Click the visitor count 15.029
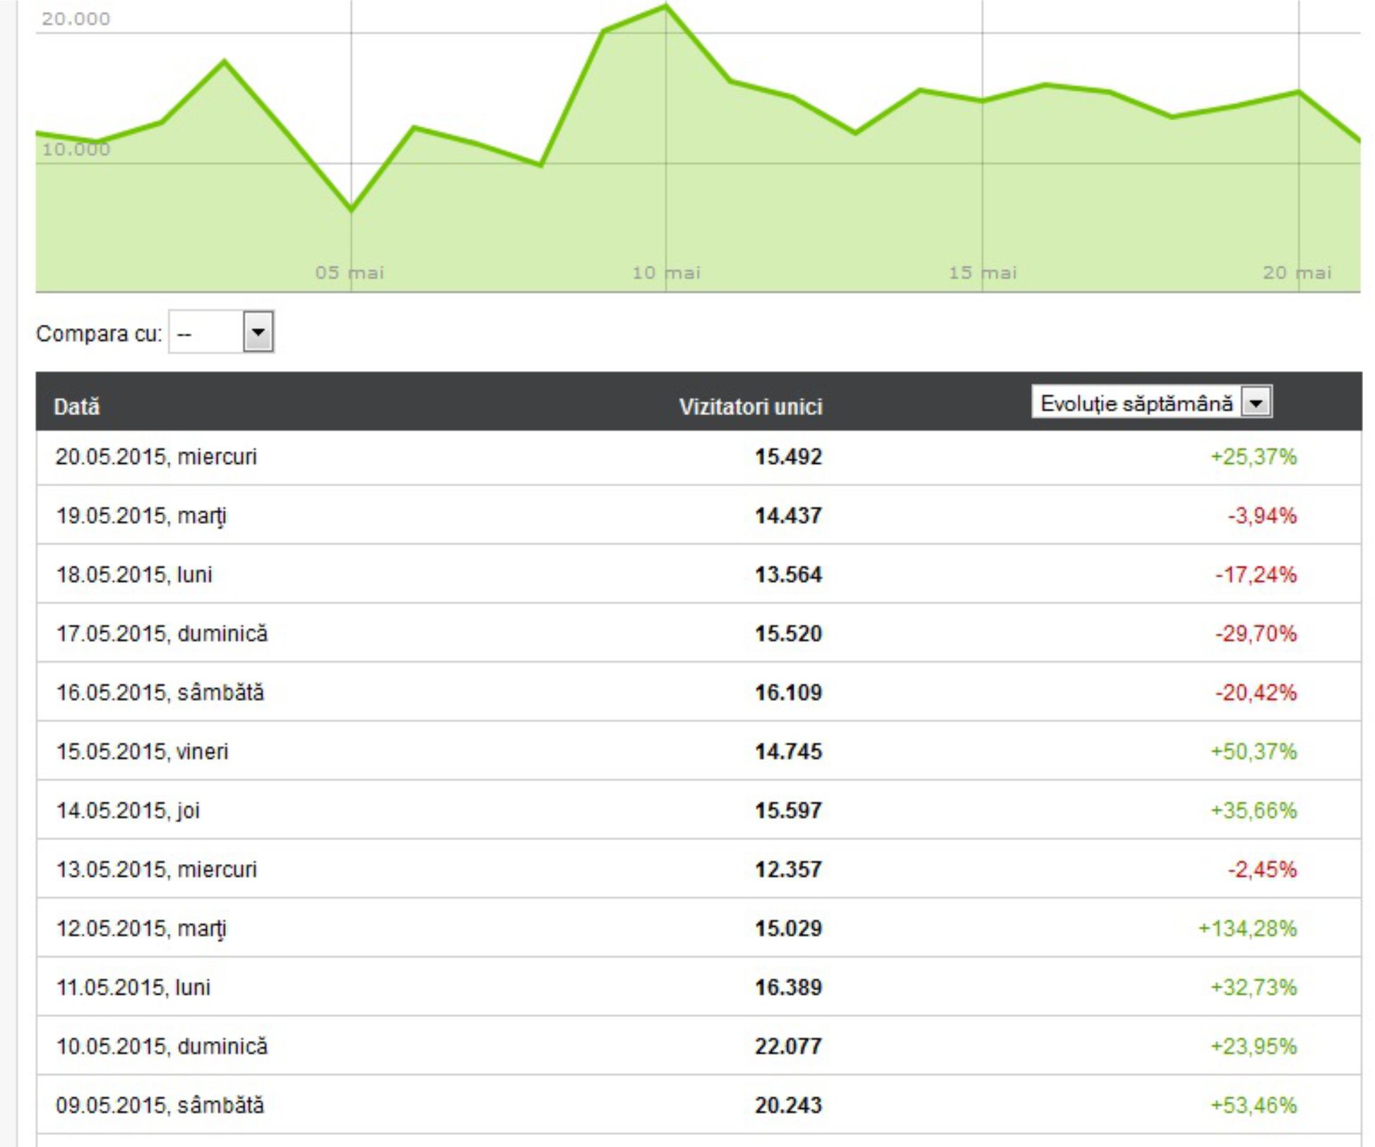 (x=788, y=929)
